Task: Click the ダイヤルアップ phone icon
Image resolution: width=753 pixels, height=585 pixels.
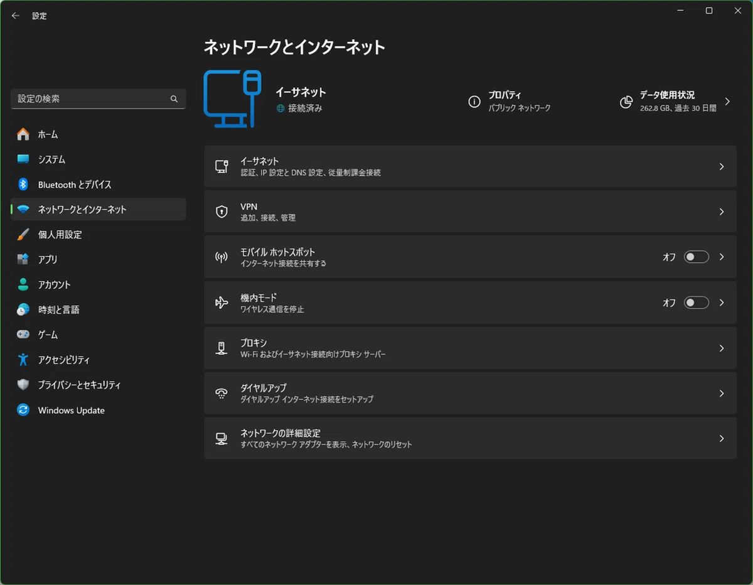Action: click(222, 394)
